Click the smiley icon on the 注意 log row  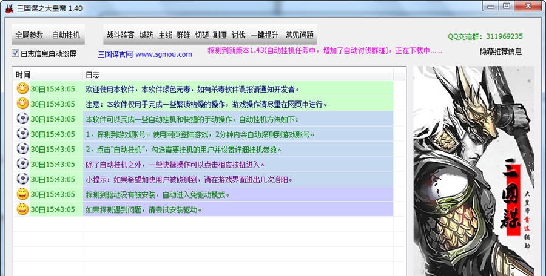pyautogui.click(x=22, y=104)
